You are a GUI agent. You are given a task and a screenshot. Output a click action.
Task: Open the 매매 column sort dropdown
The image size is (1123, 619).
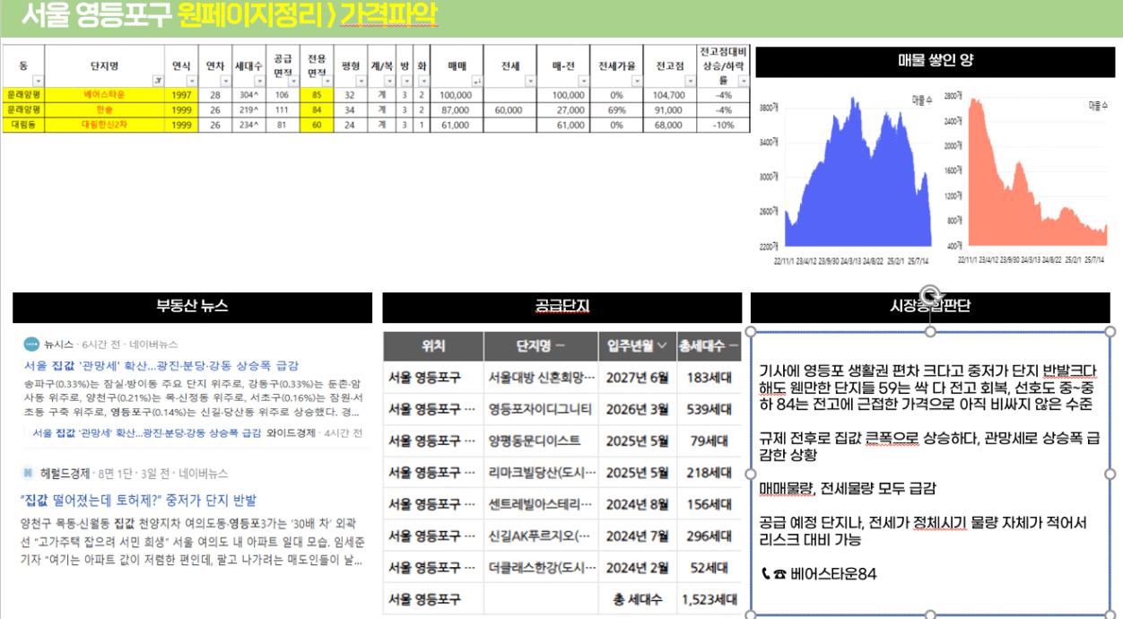click(476, 82)
